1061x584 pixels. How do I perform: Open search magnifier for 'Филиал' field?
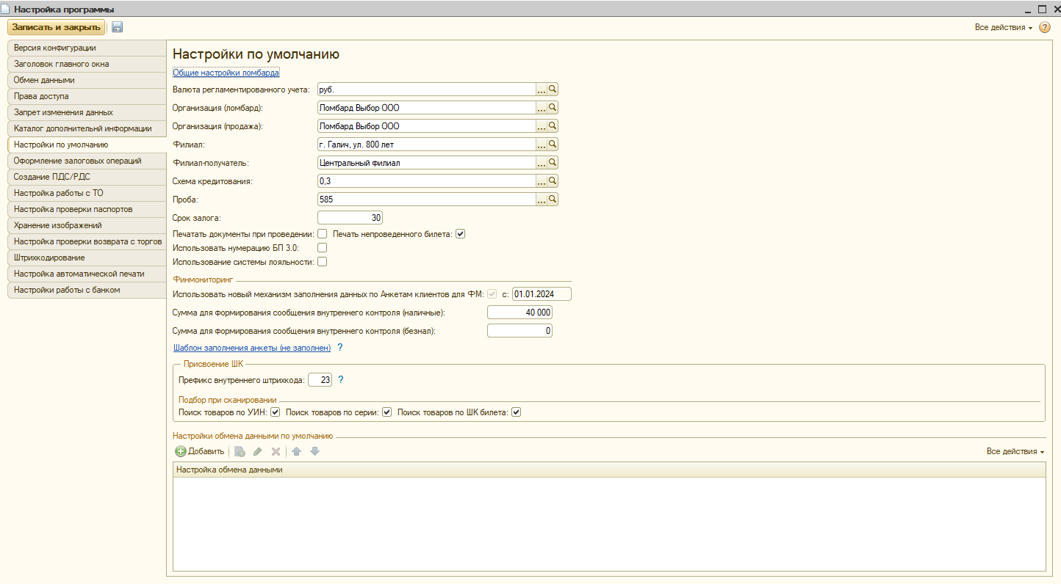553,145
